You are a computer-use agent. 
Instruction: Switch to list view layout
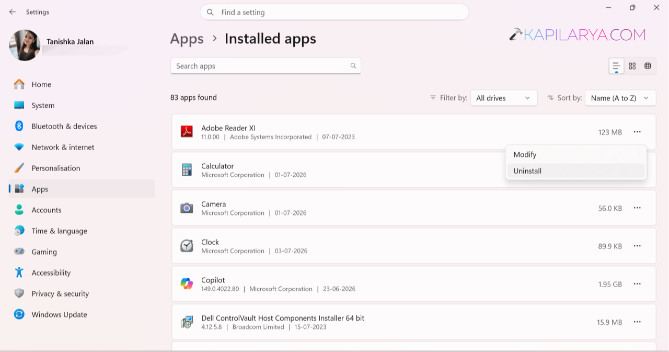tap(617, 66)
